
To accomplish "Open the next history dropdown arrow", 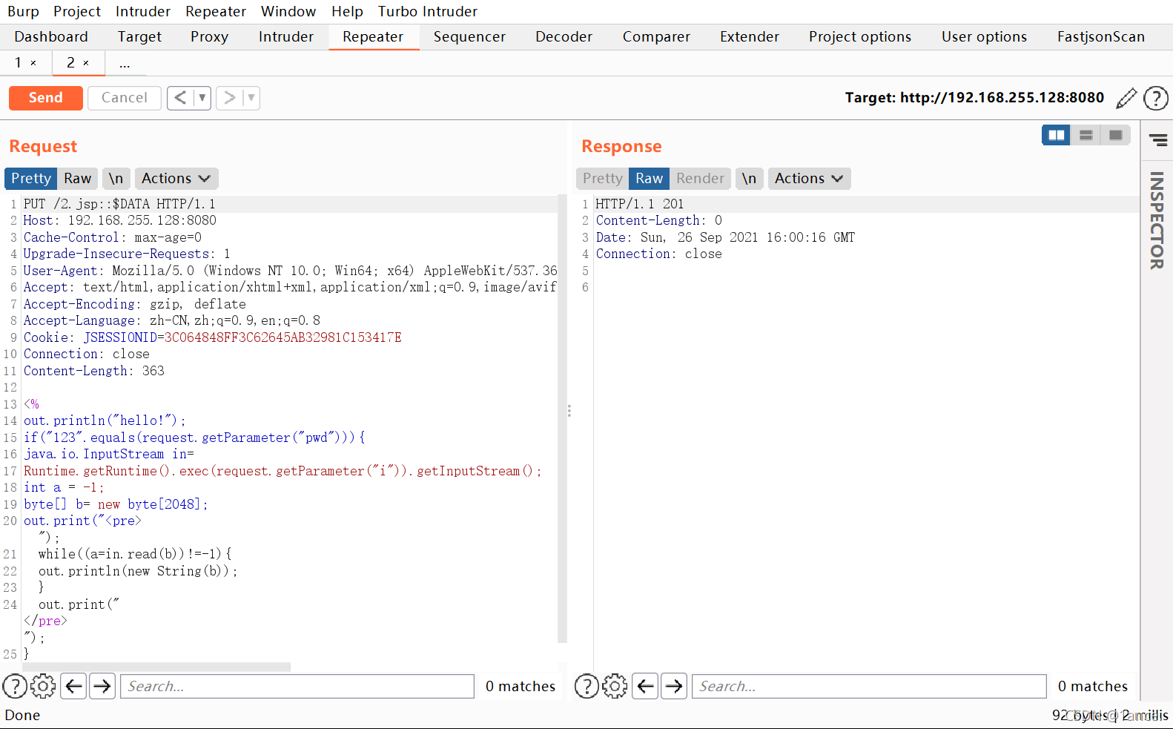I will coord(251,98).
